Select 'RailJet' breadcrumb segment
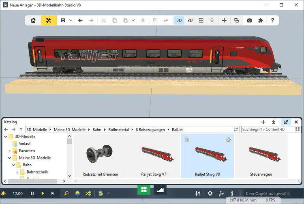The height and width of the screenshot is (204, 304). pyautogui.click(x=177, y=129)
